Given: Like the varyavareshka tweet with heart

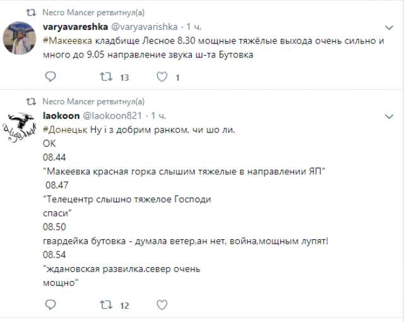Looking at the screenshot, I should click(x=162, y=78).
